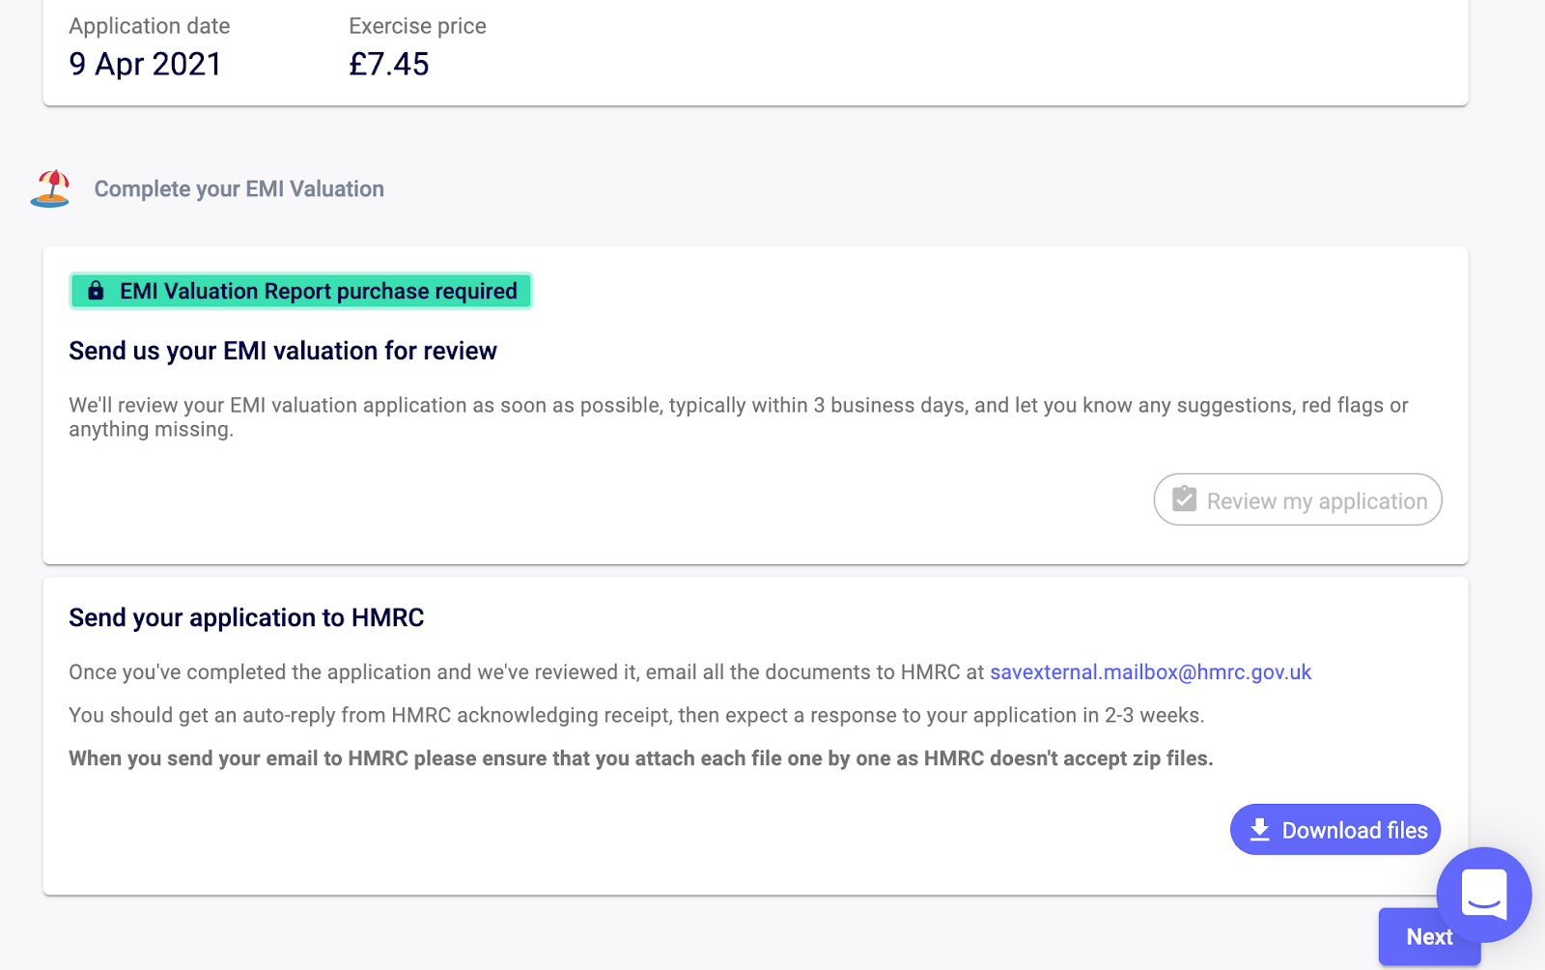Click the lock icon in green badge
The image size is (1545, 970).
pyautogui.click(x=96, y=291)
